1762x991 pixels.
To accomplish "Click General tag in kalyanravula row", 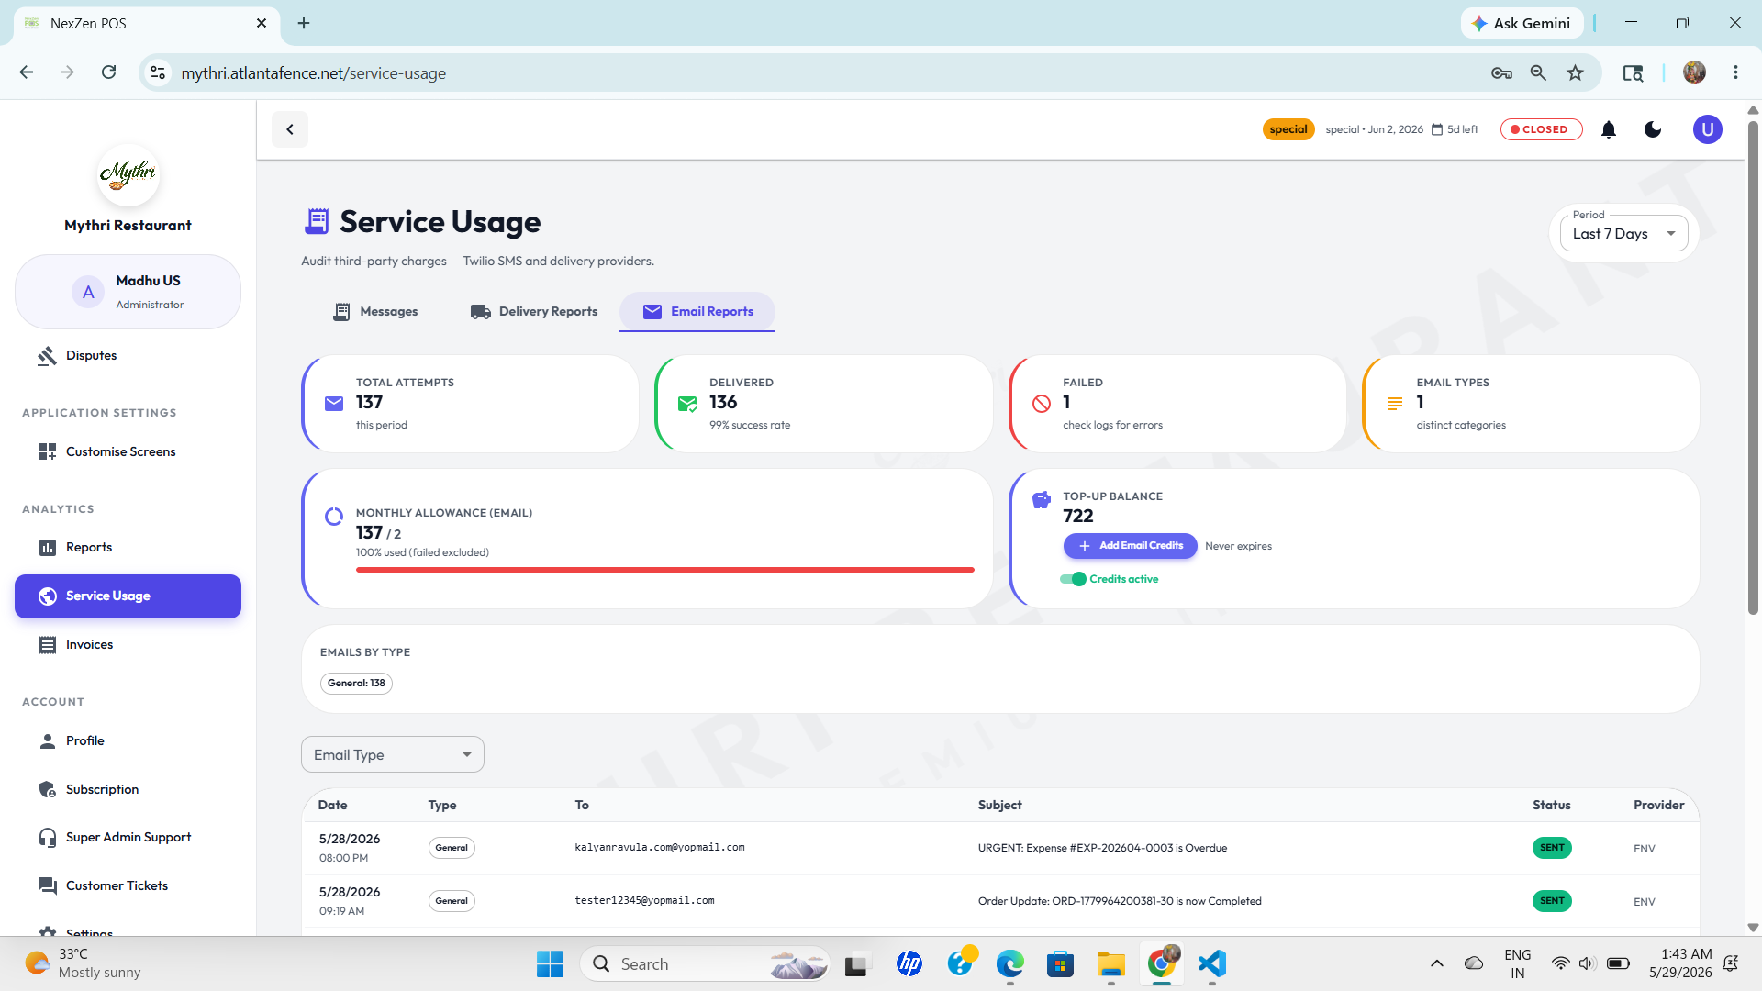I will tap(452, 848).
